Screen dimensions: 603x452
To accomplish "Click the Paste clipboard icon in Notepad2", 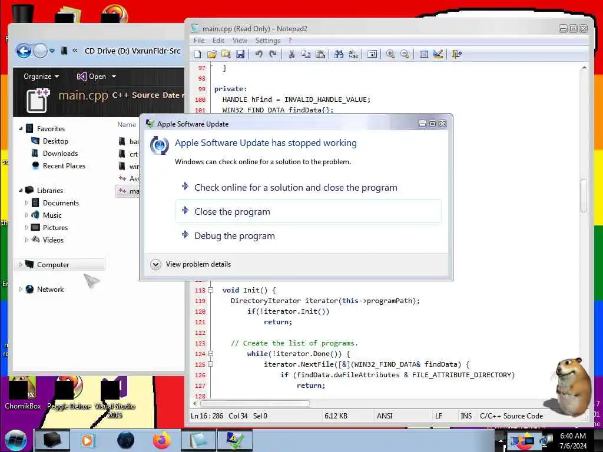I will [x=320, y=54].
